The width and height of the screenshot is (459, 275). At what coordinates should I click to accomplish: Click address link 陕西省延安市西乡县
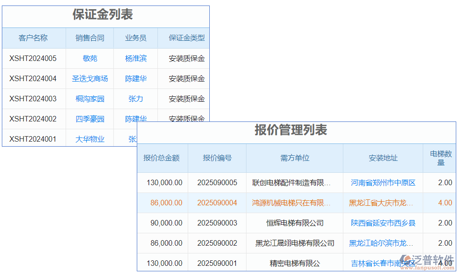[384, 223]
